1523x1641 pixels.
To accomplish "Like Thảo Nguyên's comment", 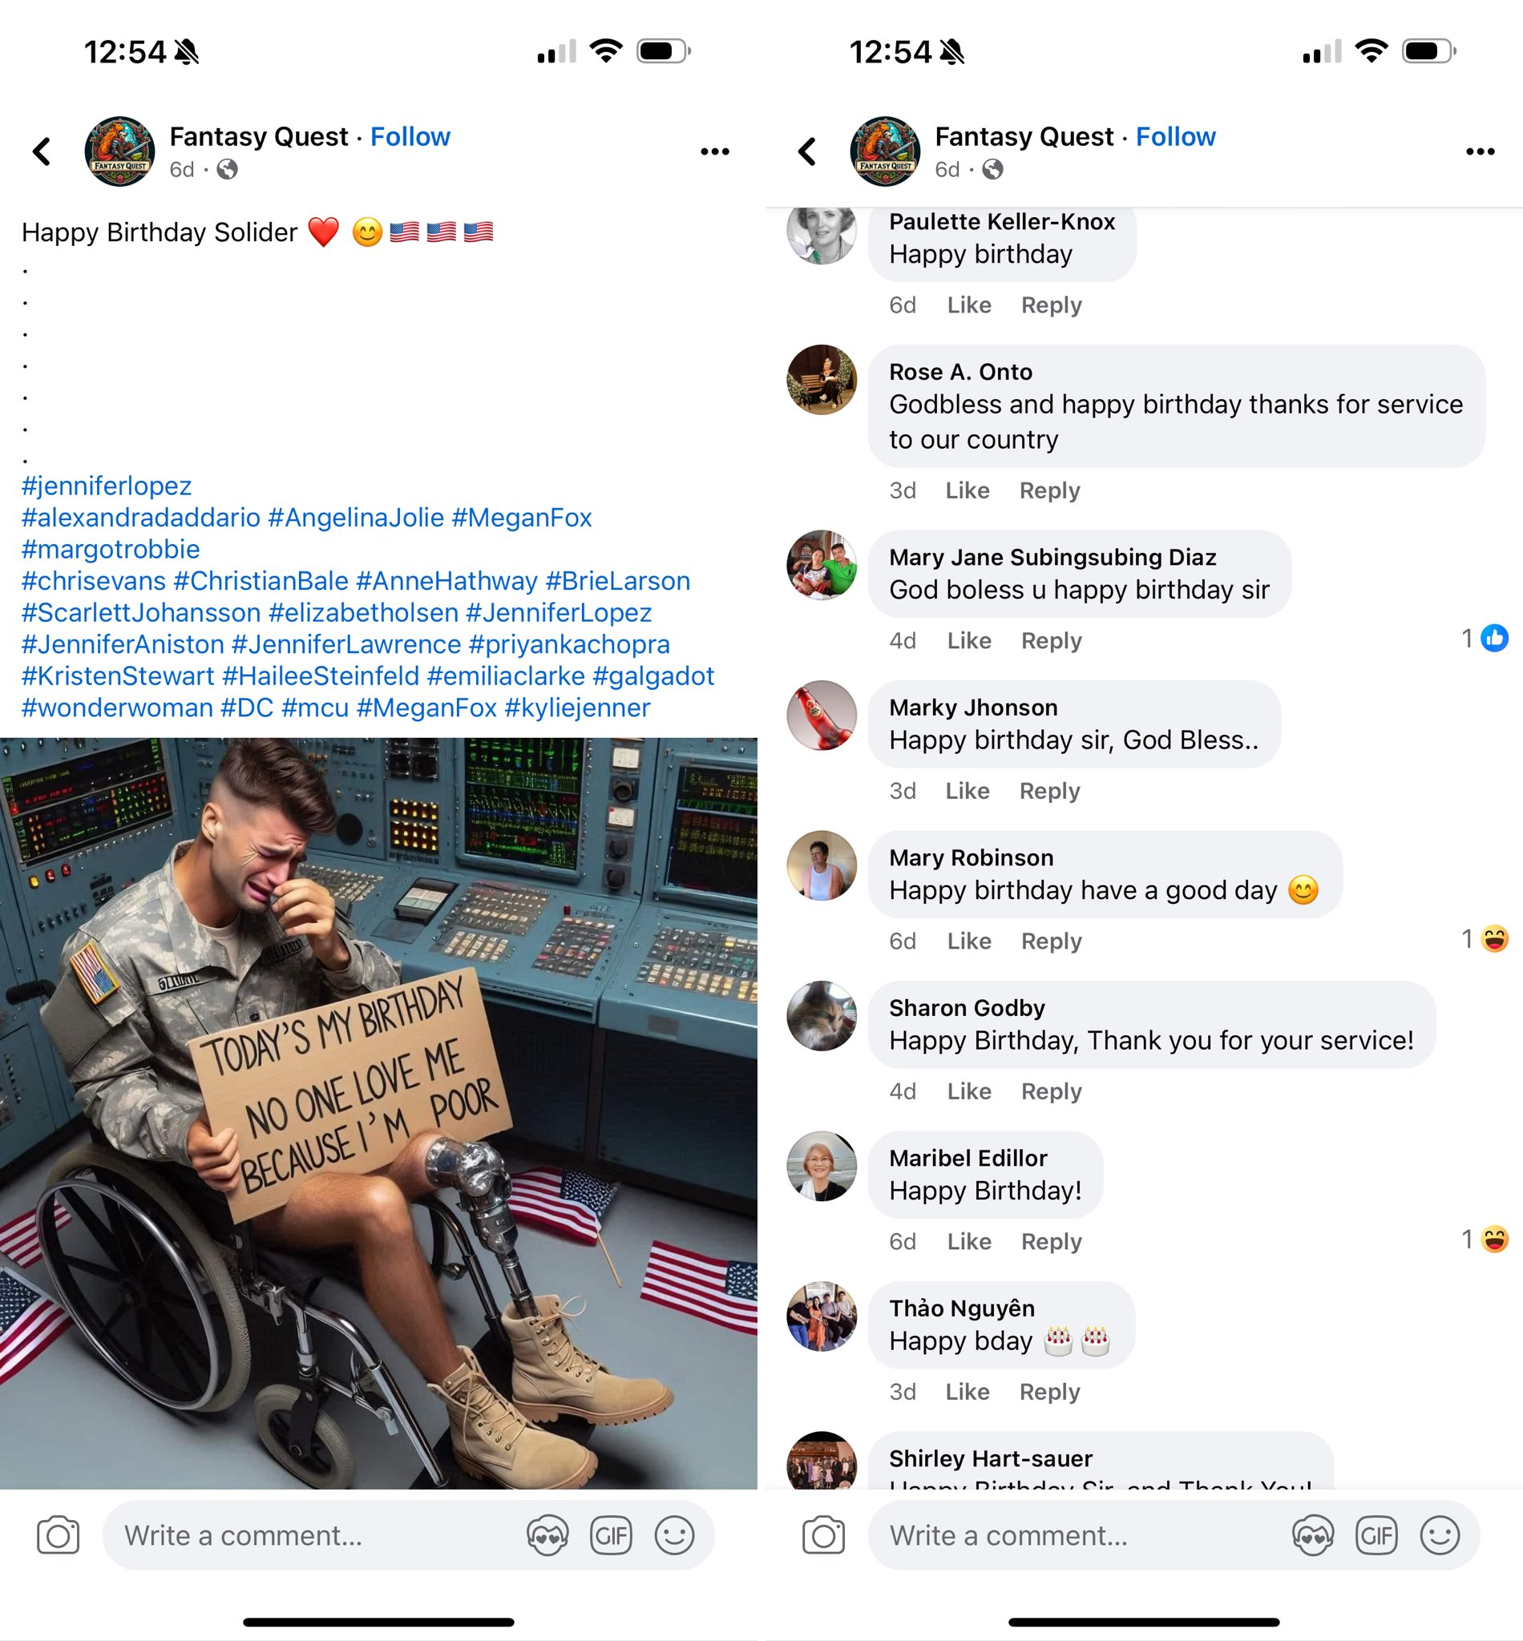I will coord(968,1391).
